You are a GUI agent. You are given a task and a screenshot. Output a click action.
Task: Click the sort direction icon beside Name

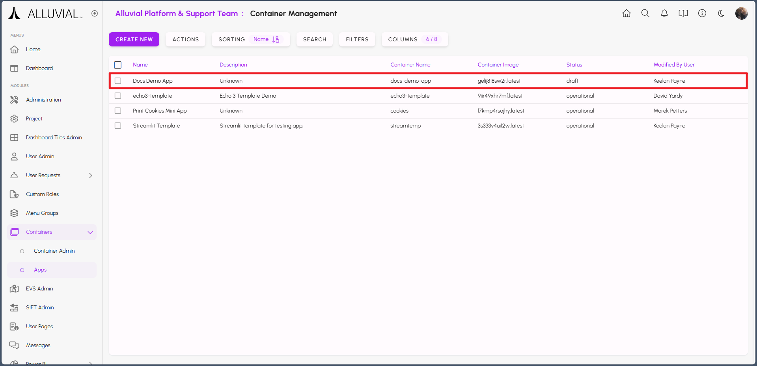click(276, 39)
